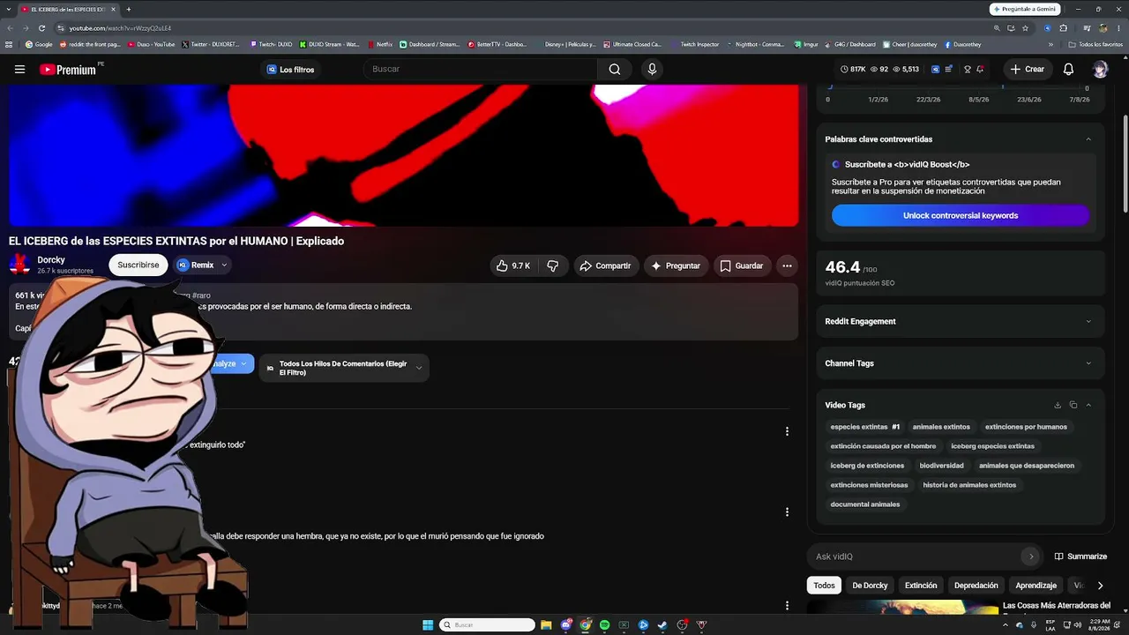Click the 'biodiversidad' video tag
Image resolution: width=1129 pixels, height=635 pixels.
941,466
